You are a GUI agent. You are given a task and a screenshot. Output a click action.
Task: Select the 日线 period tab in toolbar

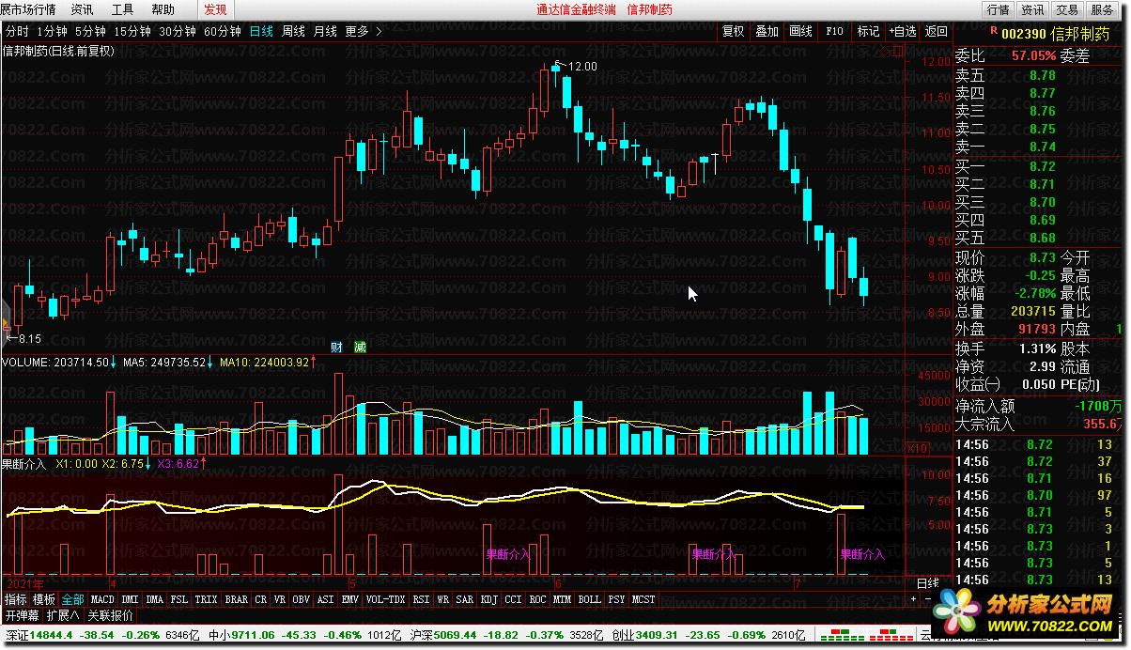pyautogui.click(x=261, y=31)
